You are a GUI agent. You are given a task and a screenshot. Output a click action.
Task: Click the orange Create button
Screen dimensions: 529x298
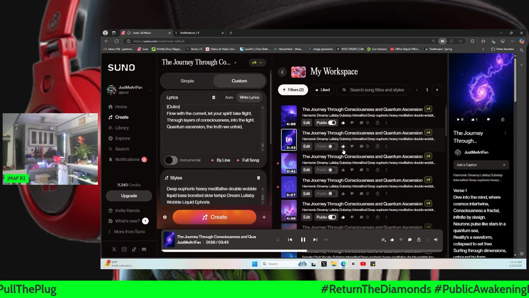pos(214,217)
